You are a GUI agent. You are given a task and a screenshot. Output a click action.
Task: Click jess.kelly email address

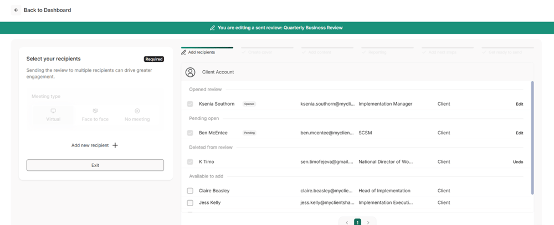point(327,203)
